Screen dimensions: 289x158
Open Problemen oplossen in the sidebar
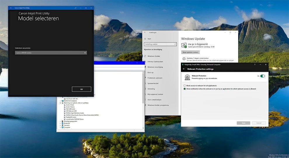point(155,78)
